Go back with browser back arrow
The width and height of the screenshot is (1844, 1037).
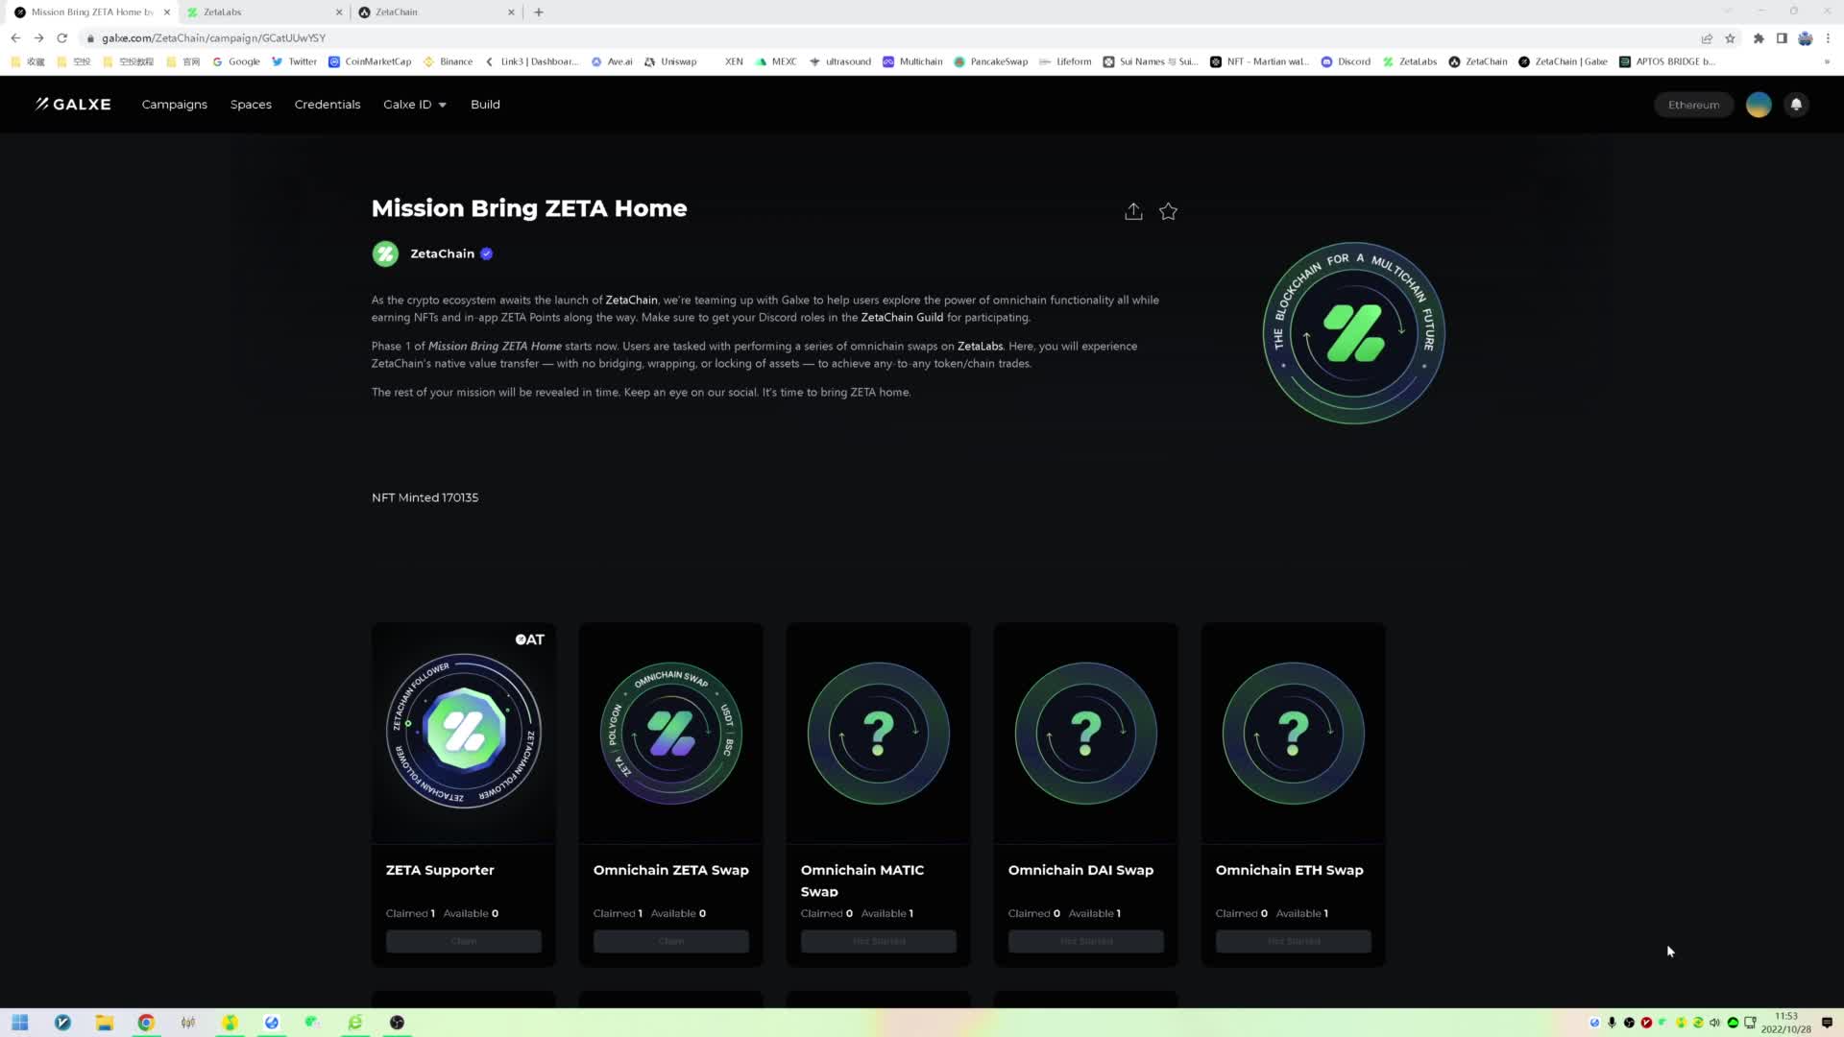pyautogui.click(x=15, y=38)
